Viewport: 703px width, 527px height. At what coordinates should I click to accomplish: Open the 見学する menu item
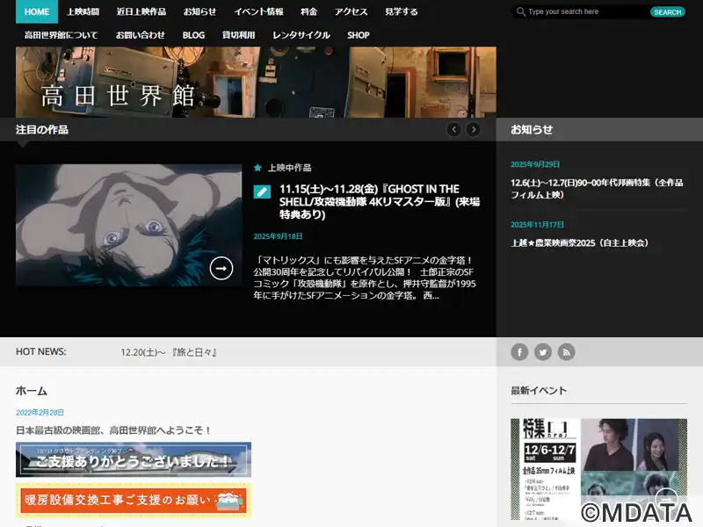[402, 11]
